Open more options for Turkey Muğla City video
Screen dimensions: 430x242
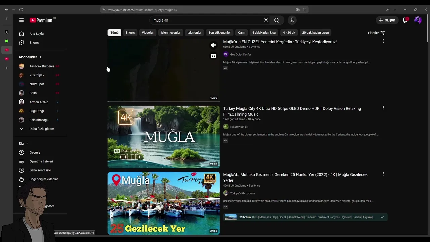click(x=383, y=108)
